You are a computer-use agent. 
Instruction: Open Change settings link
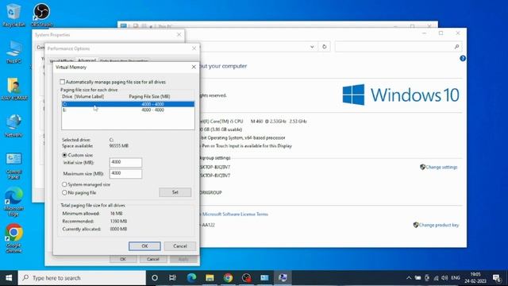pos(441,167)
